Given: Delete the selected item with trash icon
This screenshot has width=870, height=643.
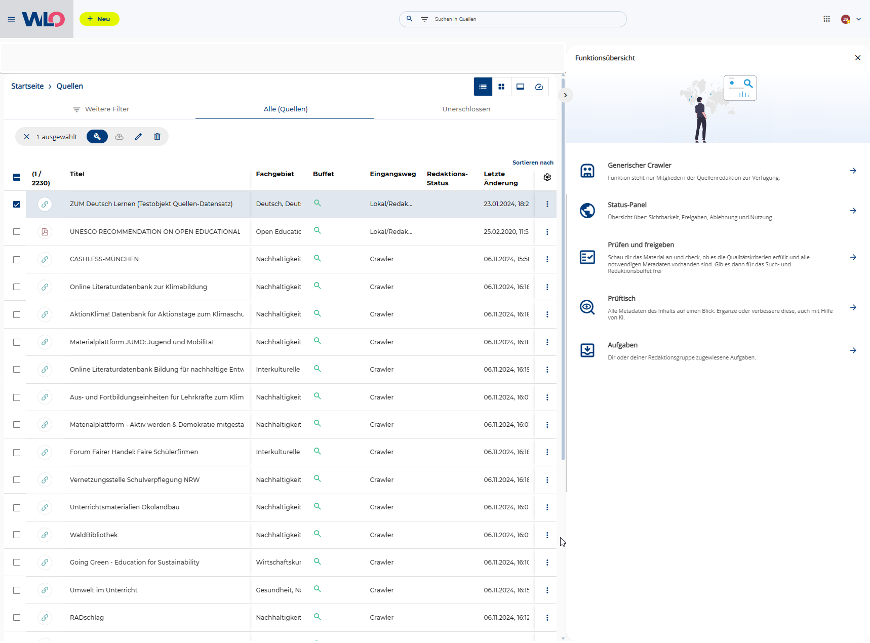Looking at the screenshot, I should coord(157,137).
